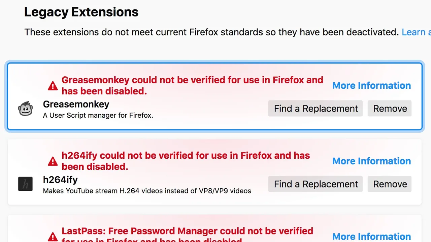This screenshot has height=242, width=431.
Task: Open More Information for Greasemonkey
Action: (x=371, y=85)
